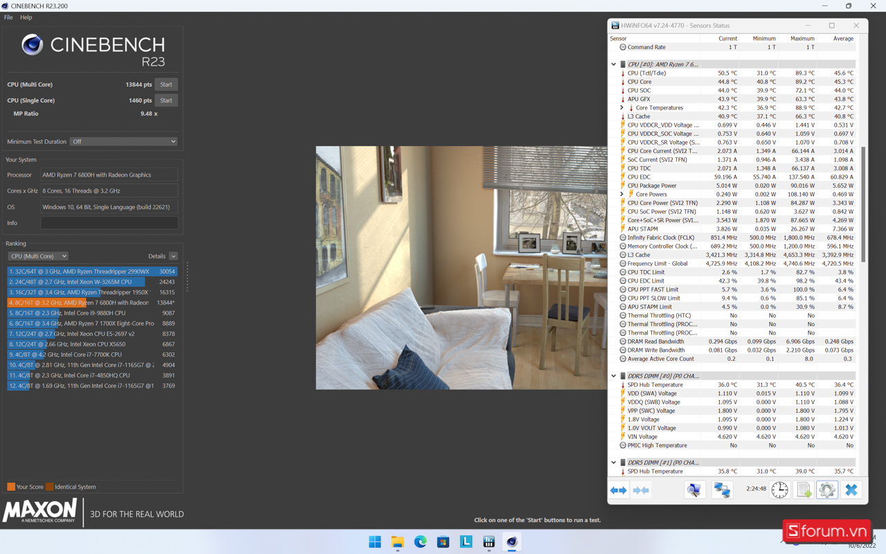Image resolution: width=886 pixels, height=554 pixels.
Task: Collapse the DDR5 DIMM [#0] sensor group
Action: pos(613,376)
